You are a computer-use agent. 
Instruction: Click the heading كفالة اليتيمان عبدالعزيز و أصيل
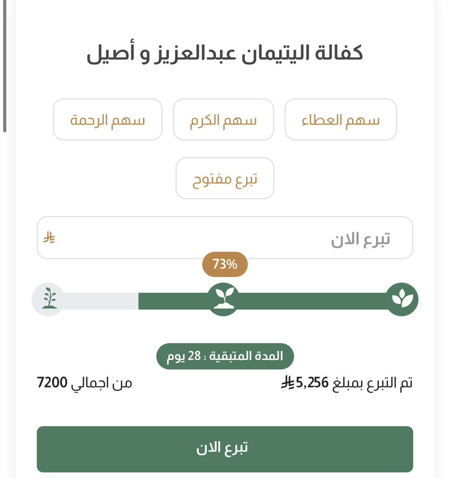click(225, 53)
